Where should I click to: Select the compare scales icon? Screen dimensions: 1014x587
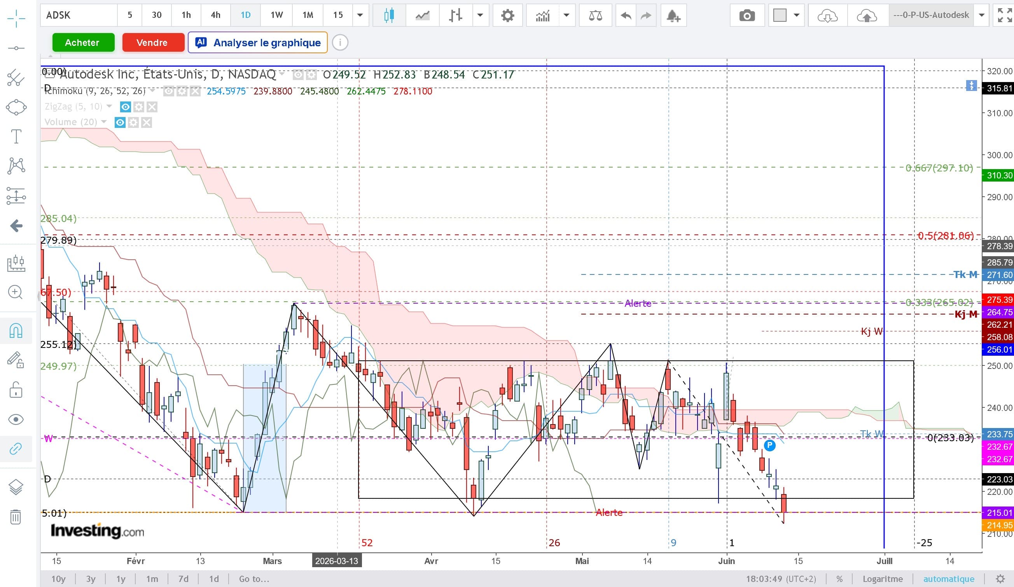[x=595, y=16]
